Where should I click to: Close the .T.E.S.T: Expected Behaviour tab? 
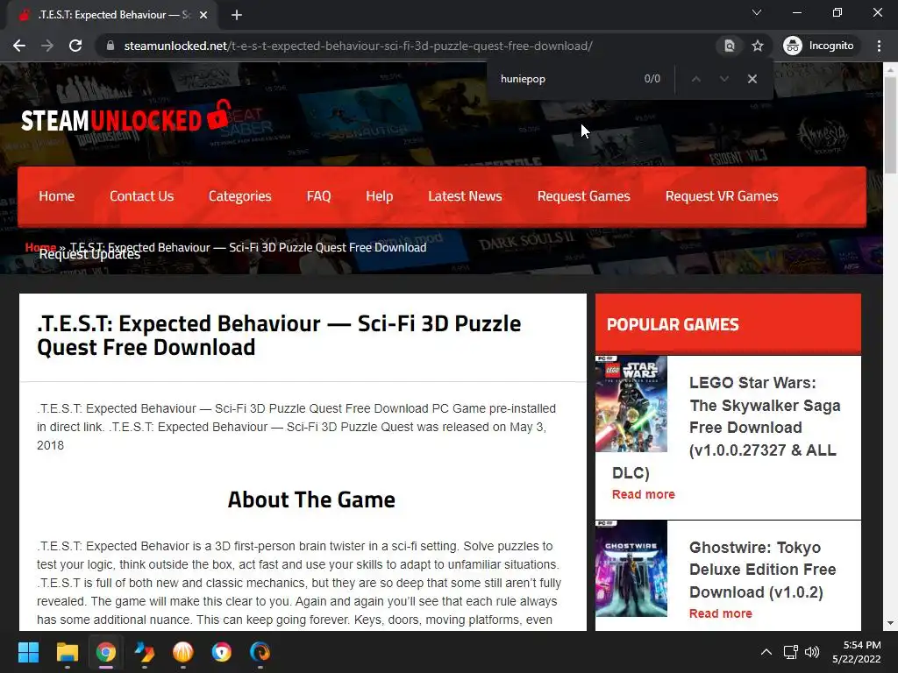203,15
